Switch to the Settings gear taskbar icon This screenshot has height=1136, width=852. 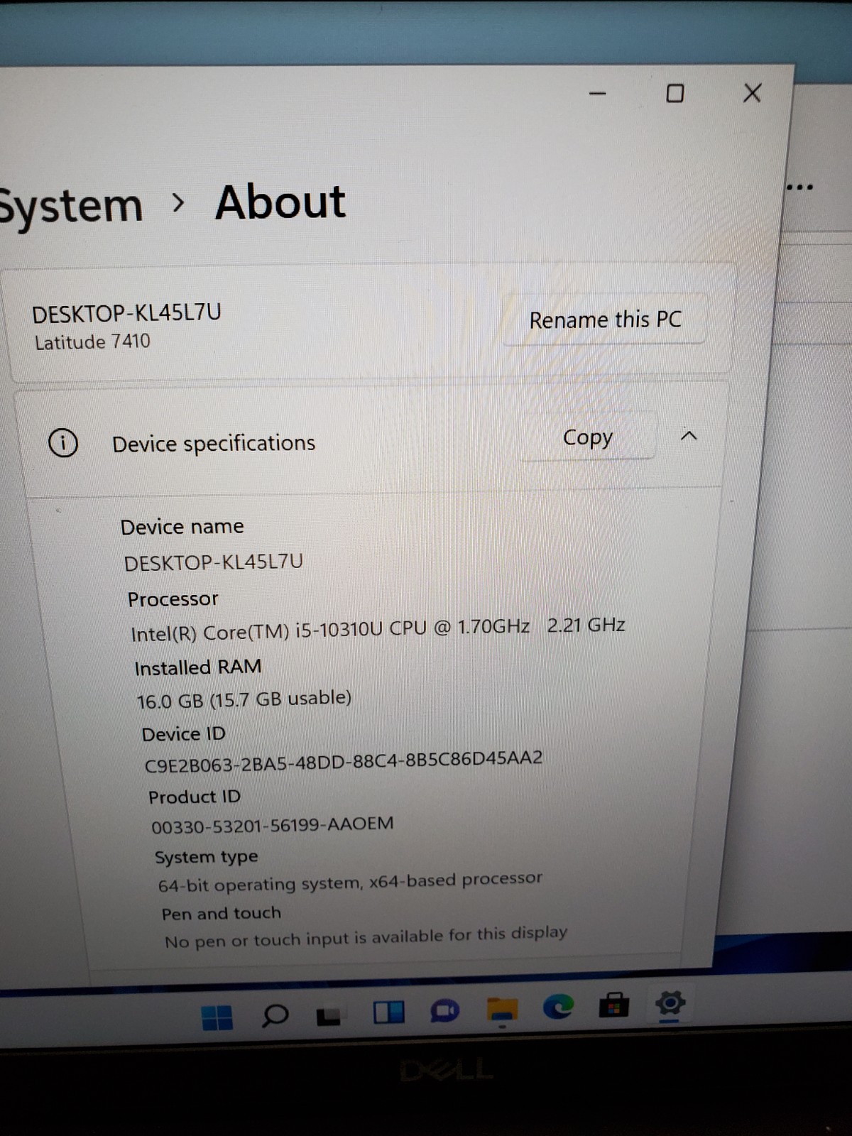(x=670, y=1003)
